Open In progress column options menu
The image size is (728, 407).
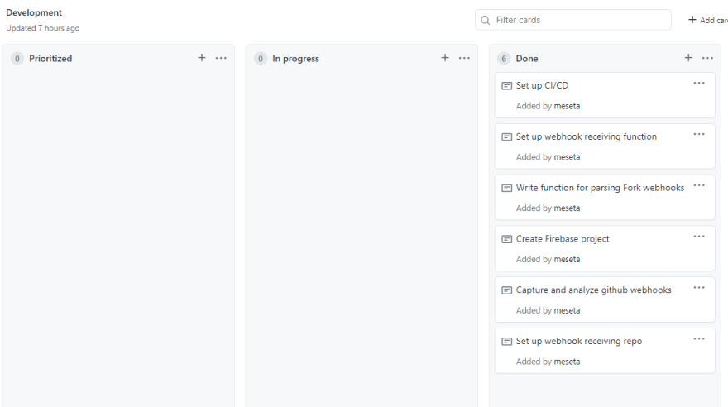464,58
